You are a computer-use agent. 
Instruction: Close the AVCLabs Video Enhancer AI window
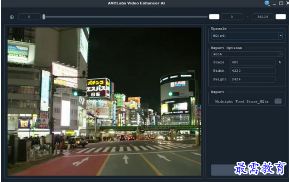coord(288,4)
